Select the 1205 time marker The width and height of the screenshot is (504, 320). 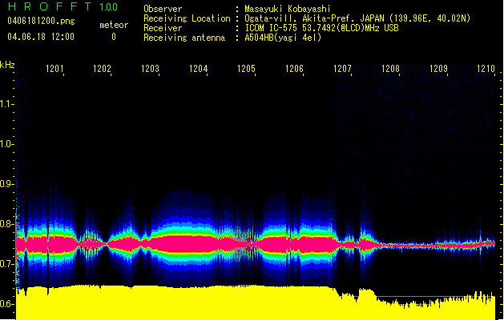(x=246, y=70)
